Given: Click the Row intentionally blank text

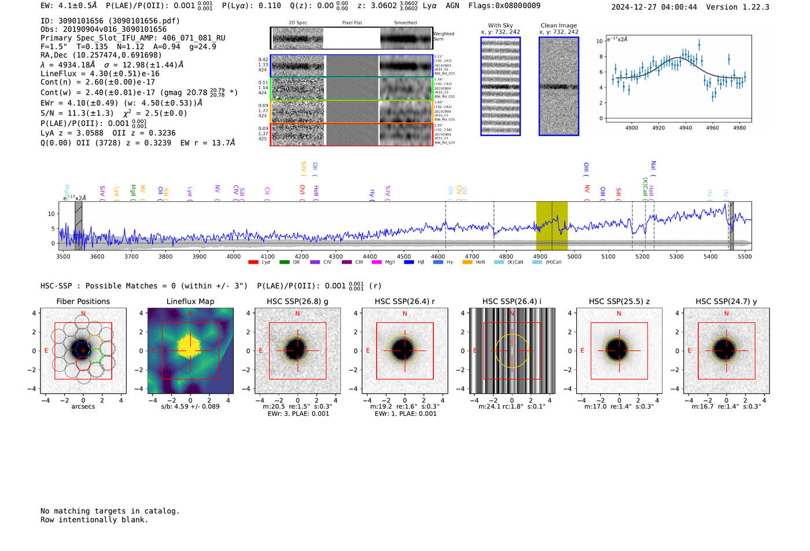Looking at the screenshot, I should 94,520.
